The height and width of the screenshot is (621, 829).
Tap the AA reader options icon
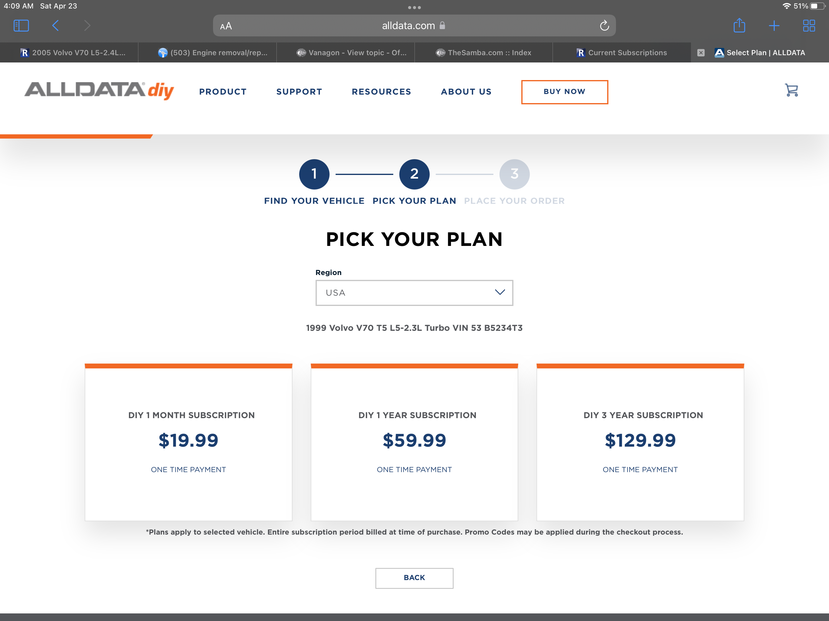pos(226,26)
